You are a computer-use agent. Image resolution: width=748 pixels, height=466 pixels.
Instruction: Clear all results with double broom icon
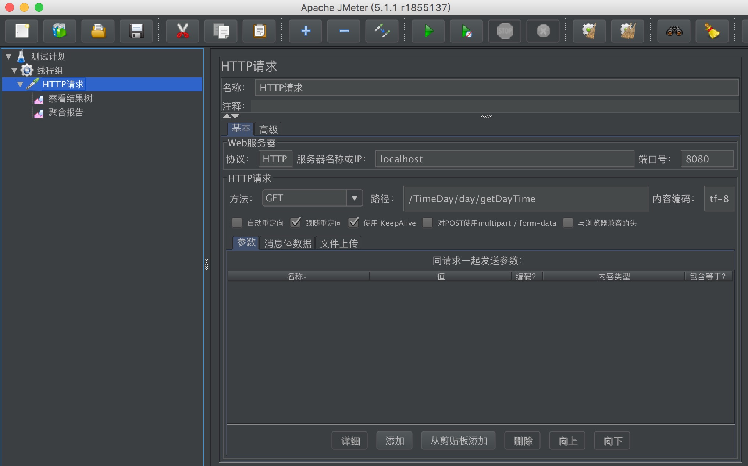pyautogui.click(x=628, y=31)
